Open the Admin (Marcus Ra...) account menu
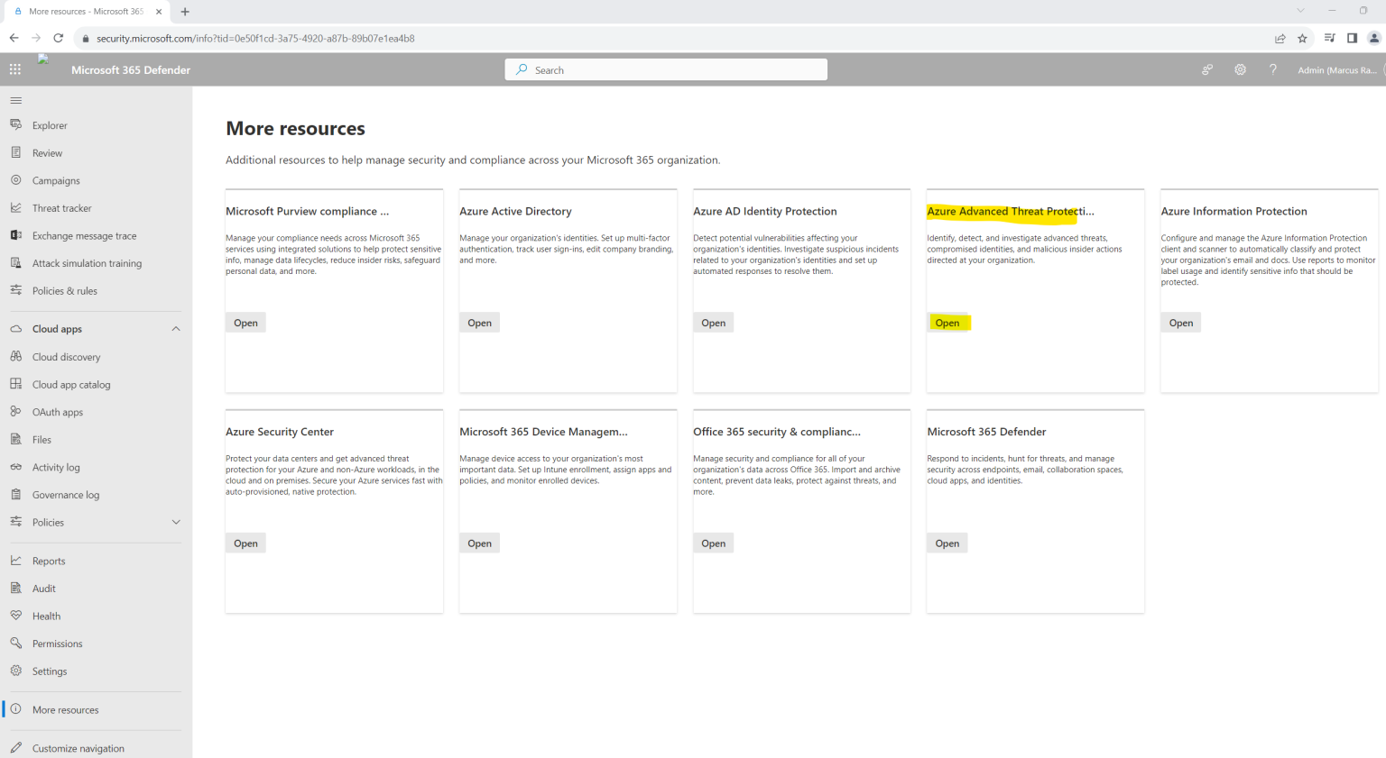Viewport: 1386px width, 758px height. (x=1338, y=68)
